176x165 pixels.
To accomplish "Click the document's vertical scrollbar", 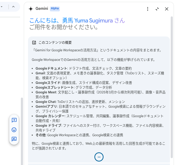I will 22,131.
